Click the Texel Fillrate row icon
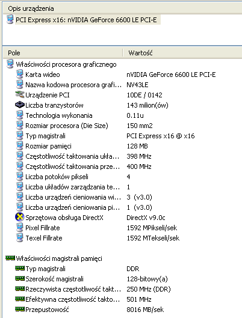The image size is (242, 318). click(19, 237)
